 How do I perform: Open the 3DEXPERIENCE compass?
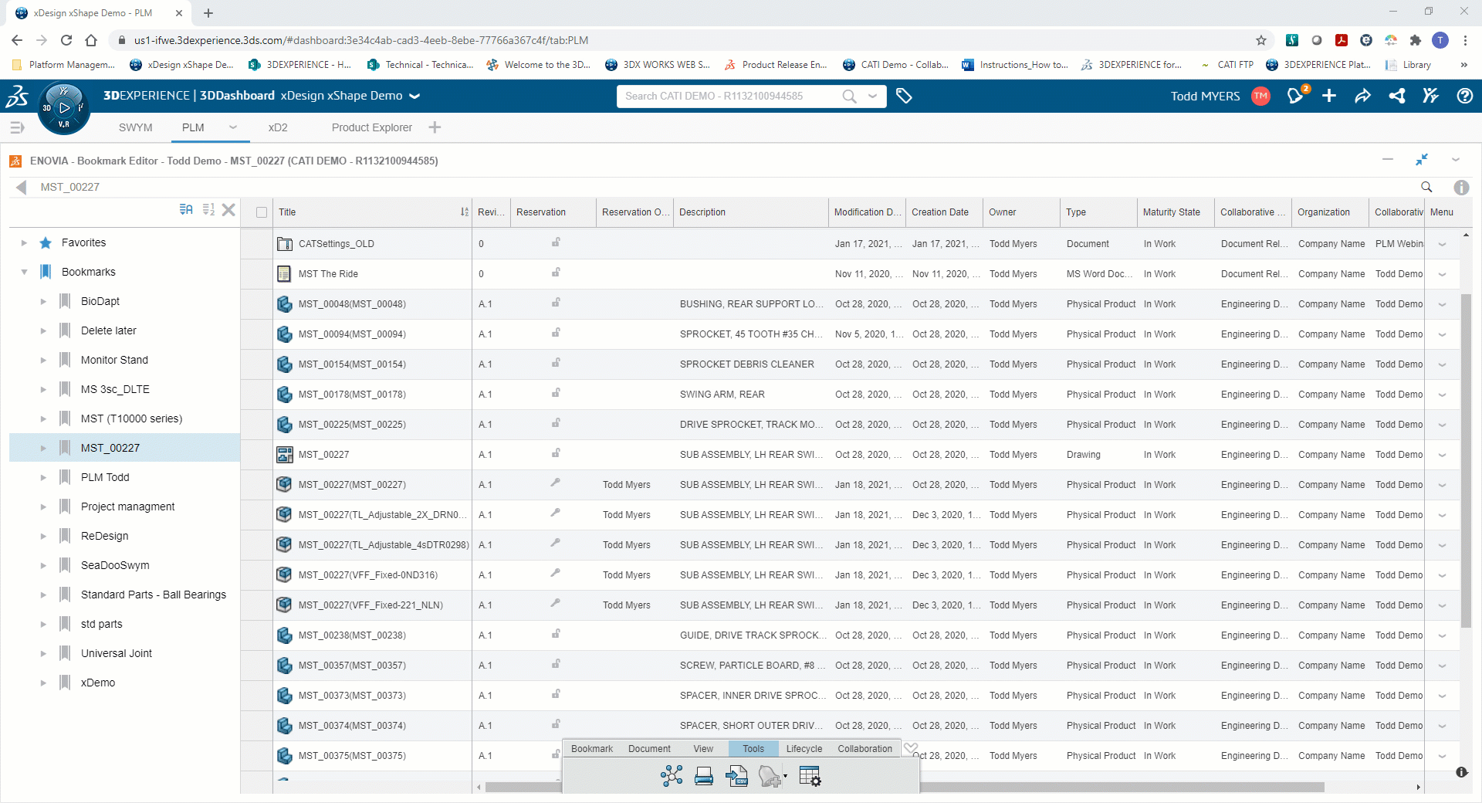click(64, 108)
